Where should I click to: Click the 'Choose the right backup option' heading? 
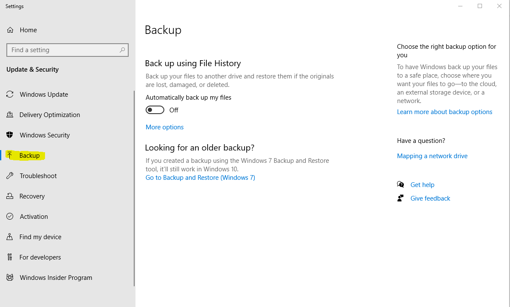447,51
